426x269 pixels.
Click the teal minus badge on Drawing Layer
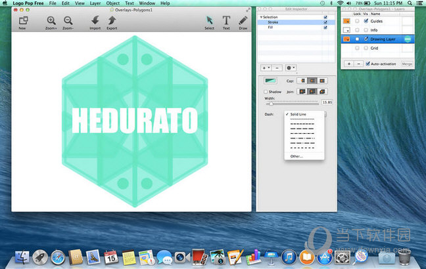click(408, 39)
